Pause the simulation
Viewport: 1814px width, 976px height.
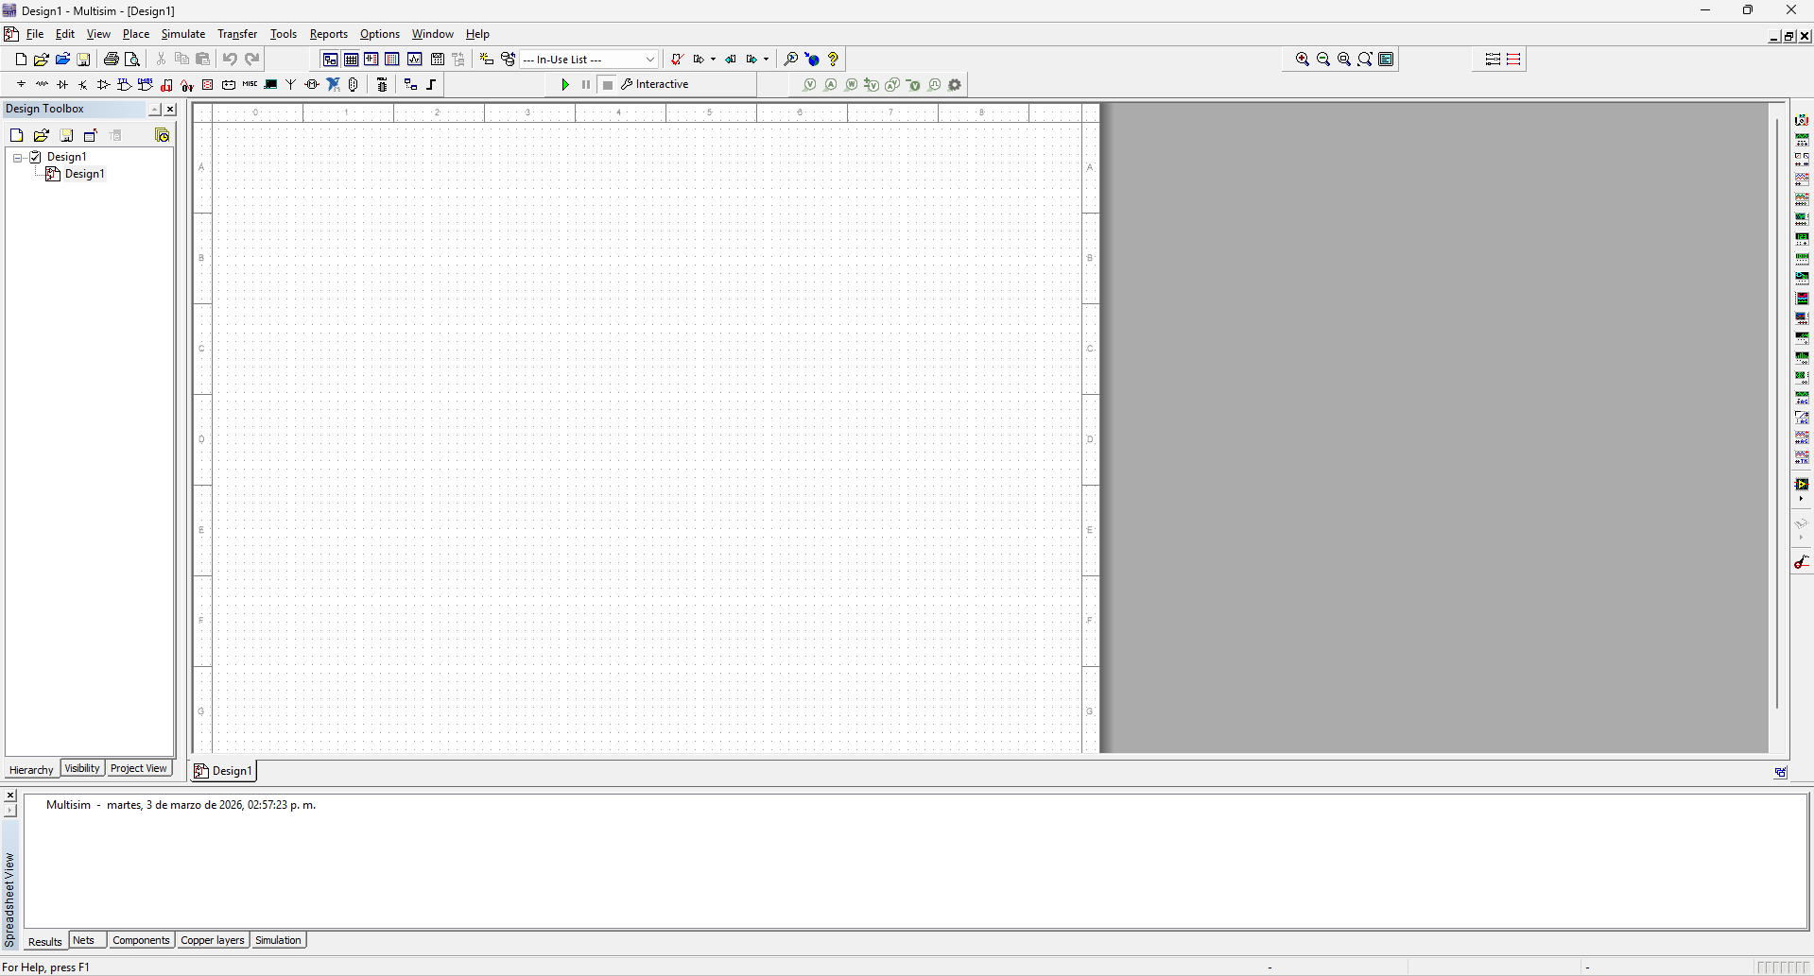click(586, 84)
